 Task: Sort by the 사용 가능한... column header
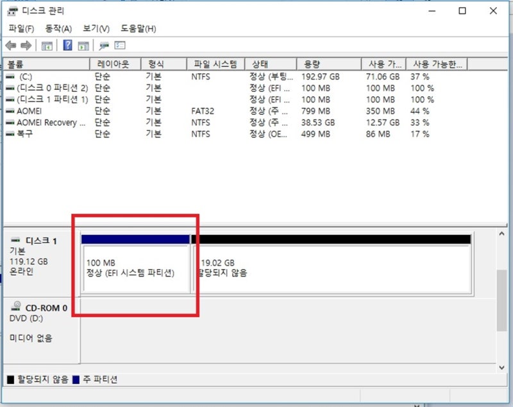437,64
